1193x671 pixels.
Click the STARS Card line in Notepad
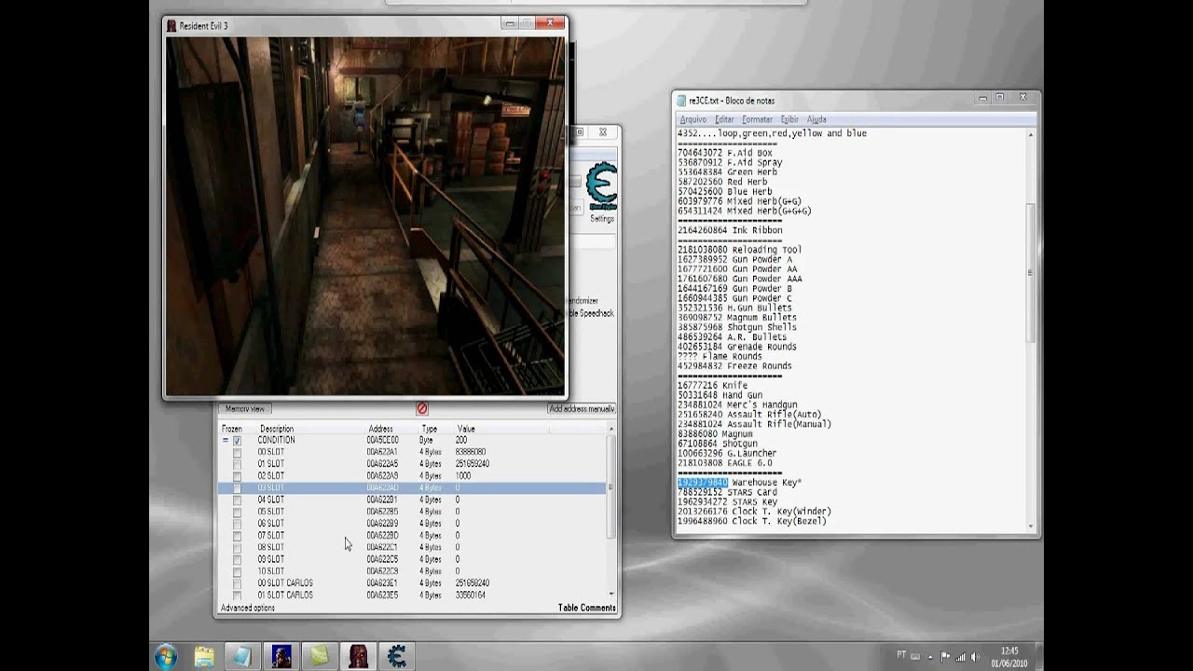(x=727, y=492)
